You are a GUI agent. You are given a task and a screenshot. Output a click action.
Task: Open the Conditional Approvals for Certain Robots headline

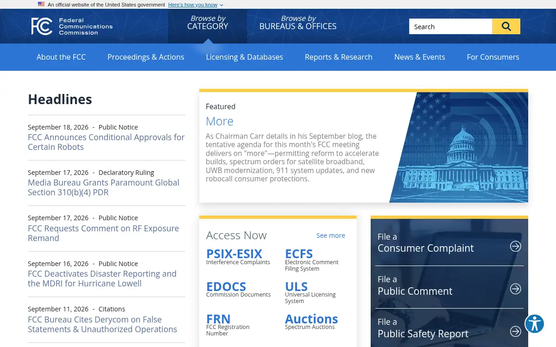click(x=106, y=142)
